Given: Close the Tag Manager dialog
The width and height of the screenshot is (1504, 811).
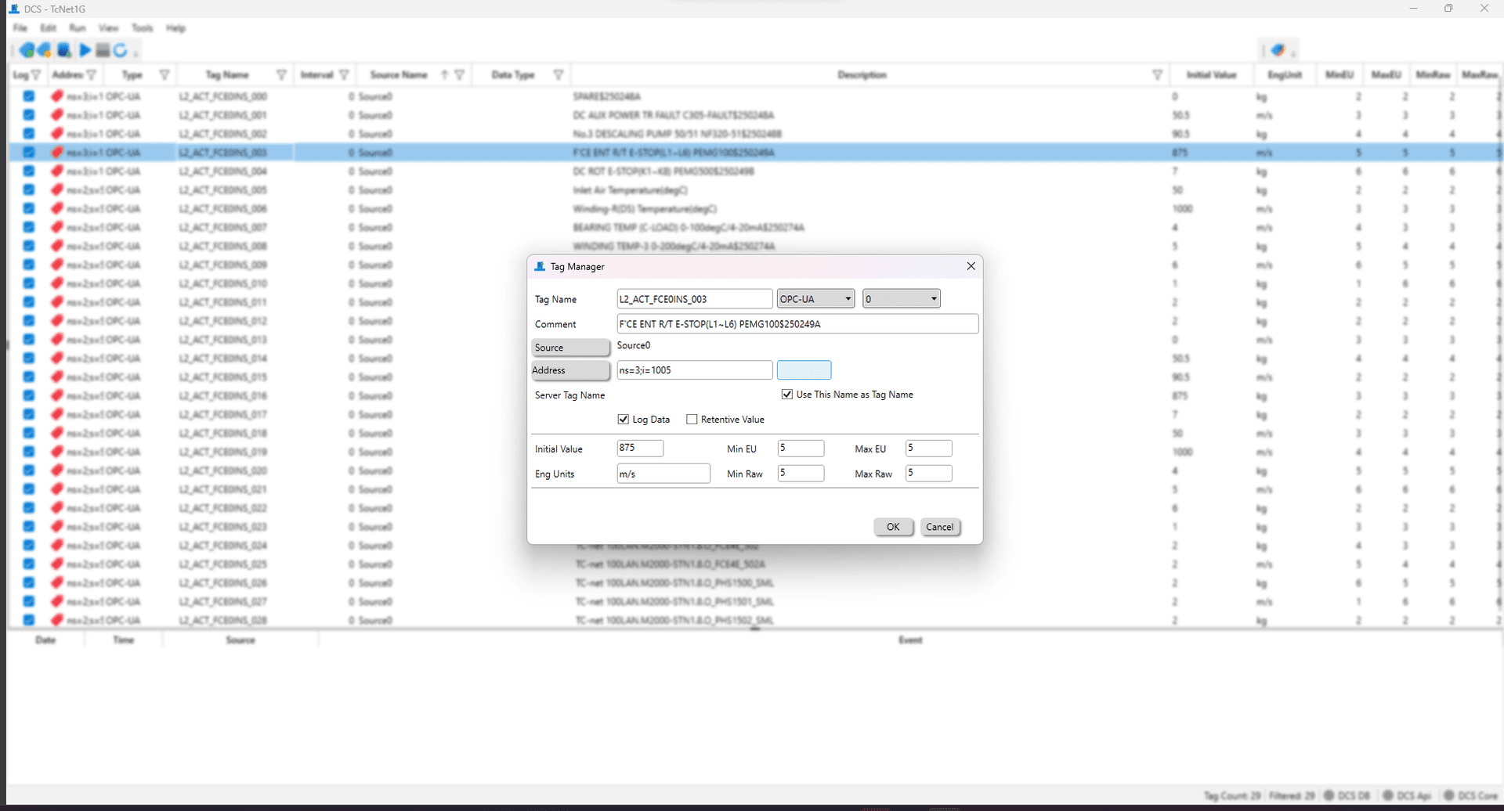Looking at the screenshot, I should (x=971, y=266).
